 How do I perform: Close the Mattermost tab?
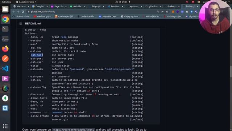click(28, 7)
